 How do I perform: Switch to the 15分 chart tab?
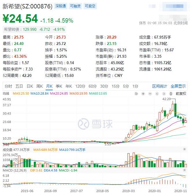(x=115, y=86)
